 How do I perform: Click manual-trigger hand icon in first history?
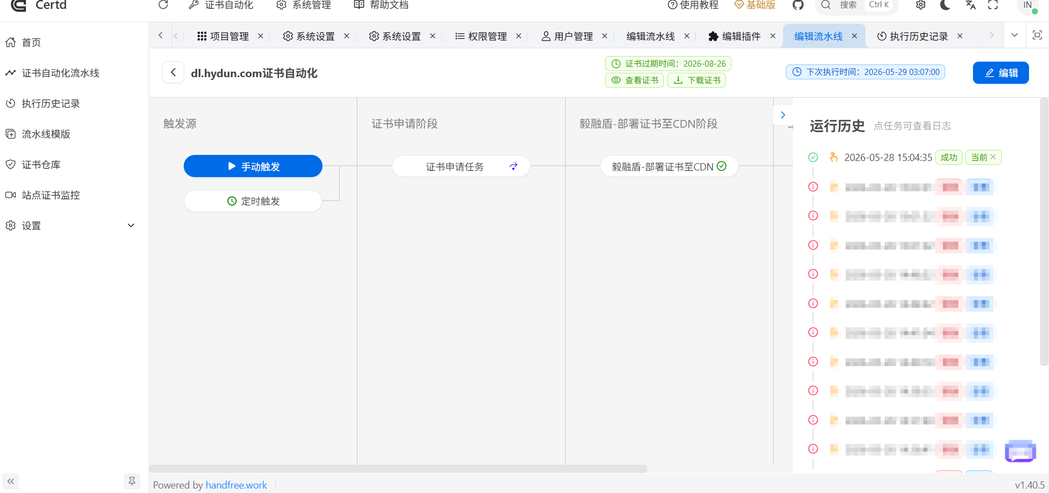point(834,157)
